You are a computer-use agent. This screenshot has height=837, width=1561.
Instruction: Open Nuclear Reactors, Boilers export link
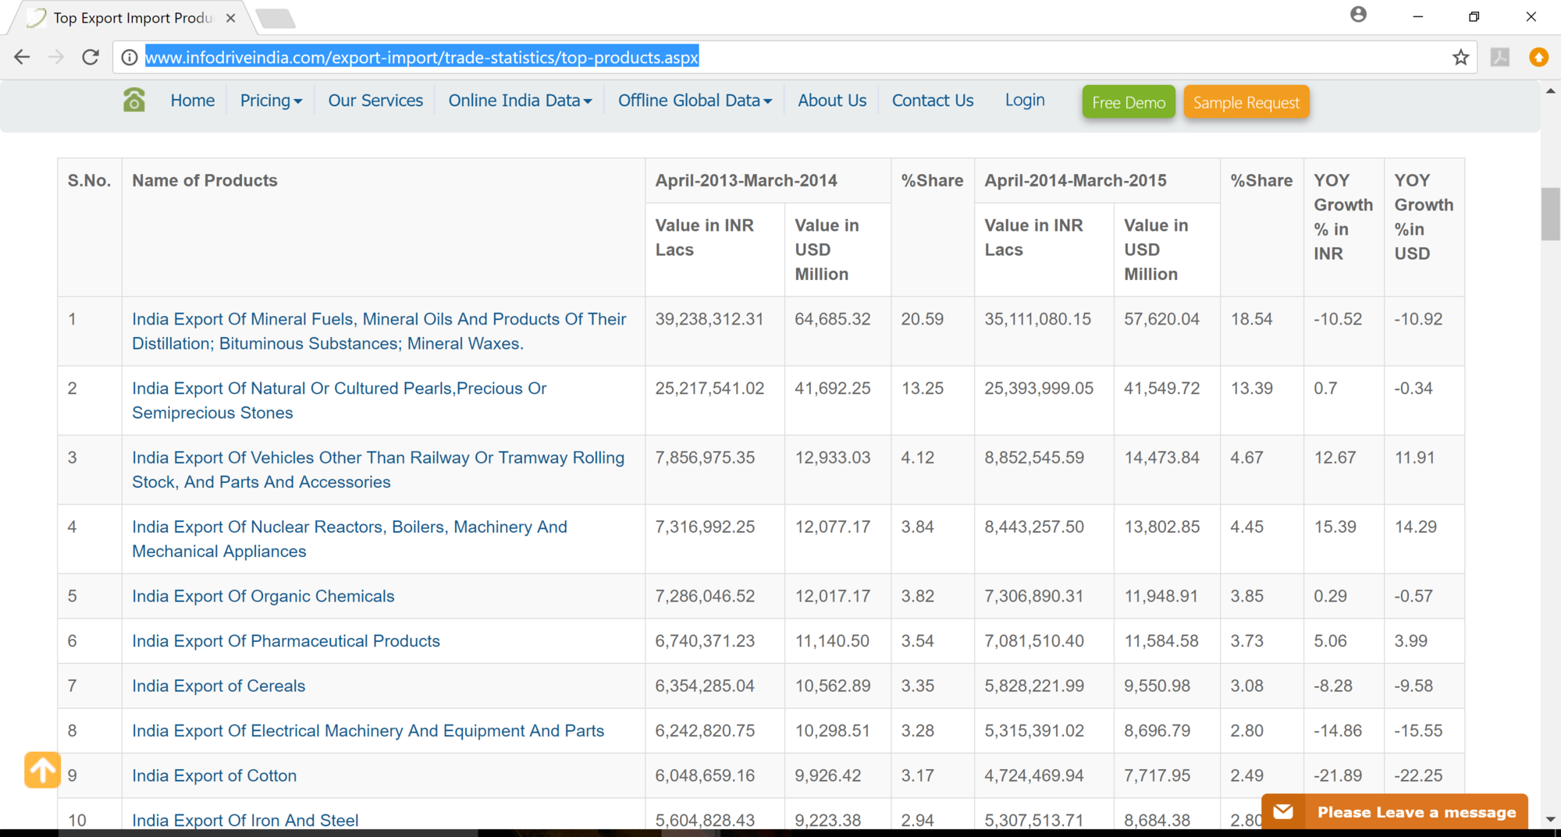point(350,539)
